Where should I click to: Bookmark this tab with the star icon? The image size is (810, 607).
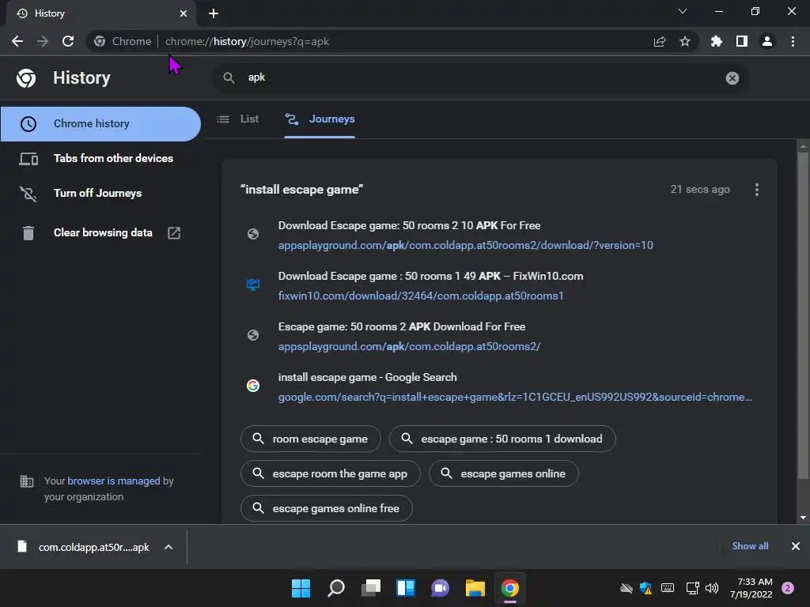[x=685, y=41]
